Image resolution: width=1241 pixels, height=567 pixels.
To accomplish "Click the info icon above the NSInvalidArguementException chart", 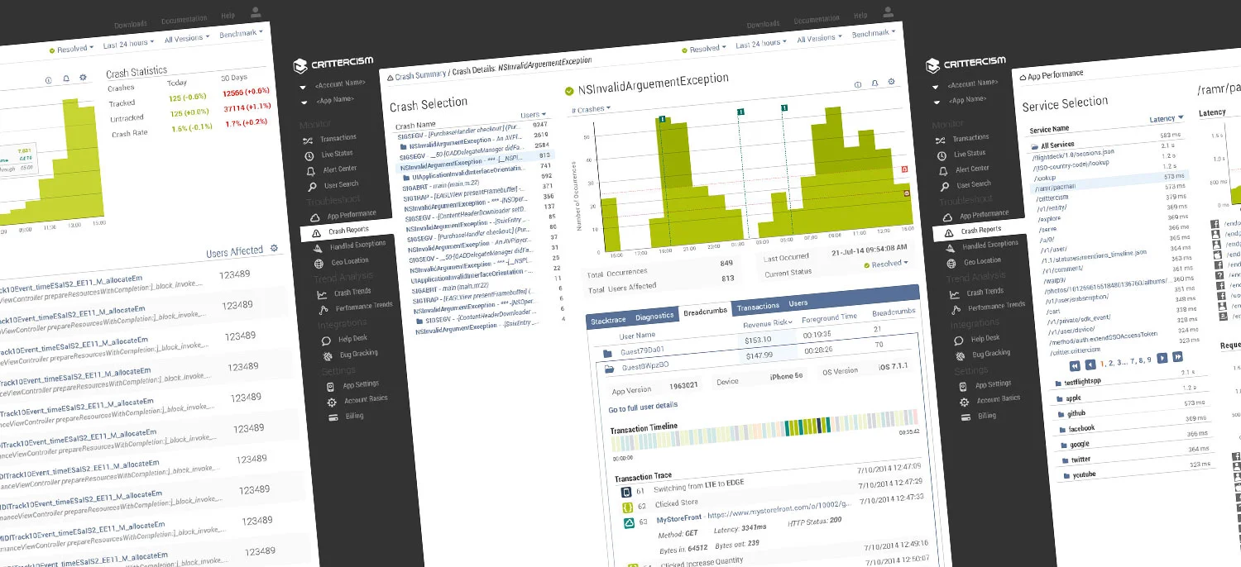I will [x=858, y=84].
